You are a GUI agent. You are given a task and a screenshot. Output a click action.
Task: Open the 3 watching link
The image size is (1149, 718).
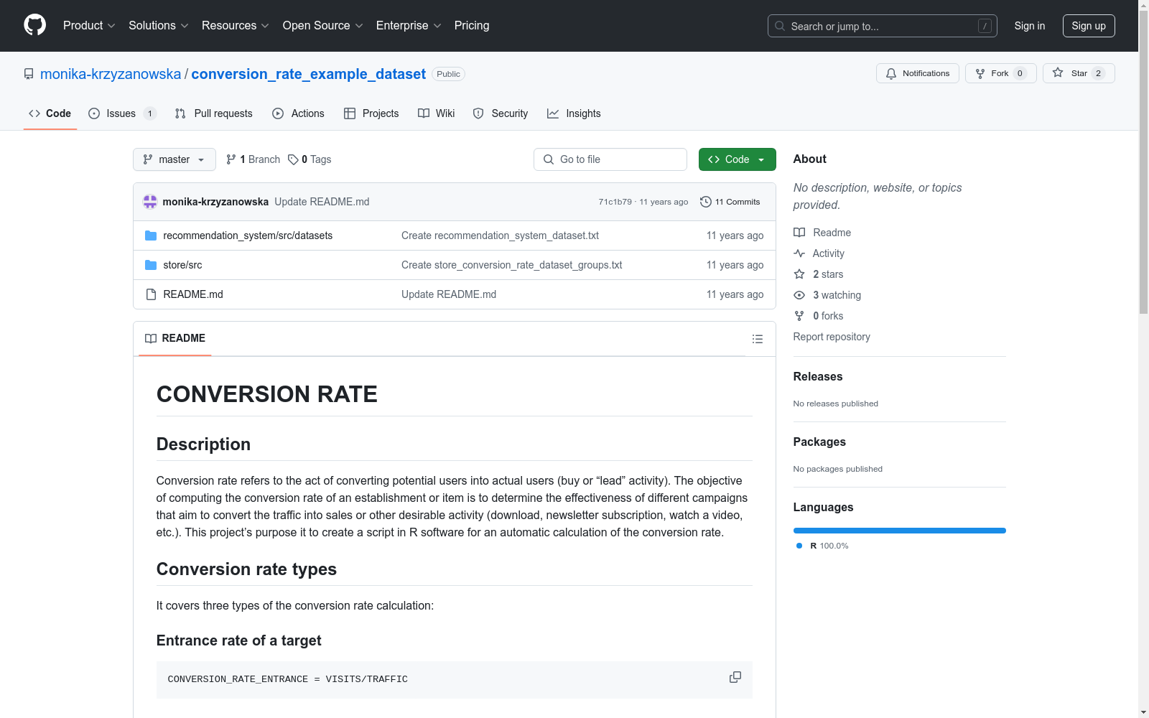pyautogui.click(x=827, y=295)
